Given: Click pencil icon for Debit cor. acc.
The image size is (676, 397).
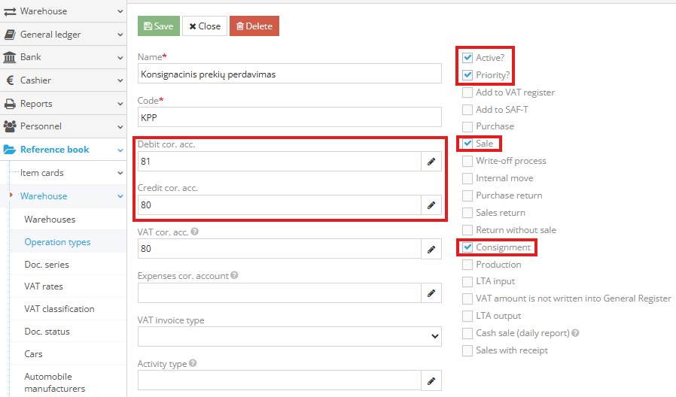Looking at the screenshot, I should click(431, 162).
